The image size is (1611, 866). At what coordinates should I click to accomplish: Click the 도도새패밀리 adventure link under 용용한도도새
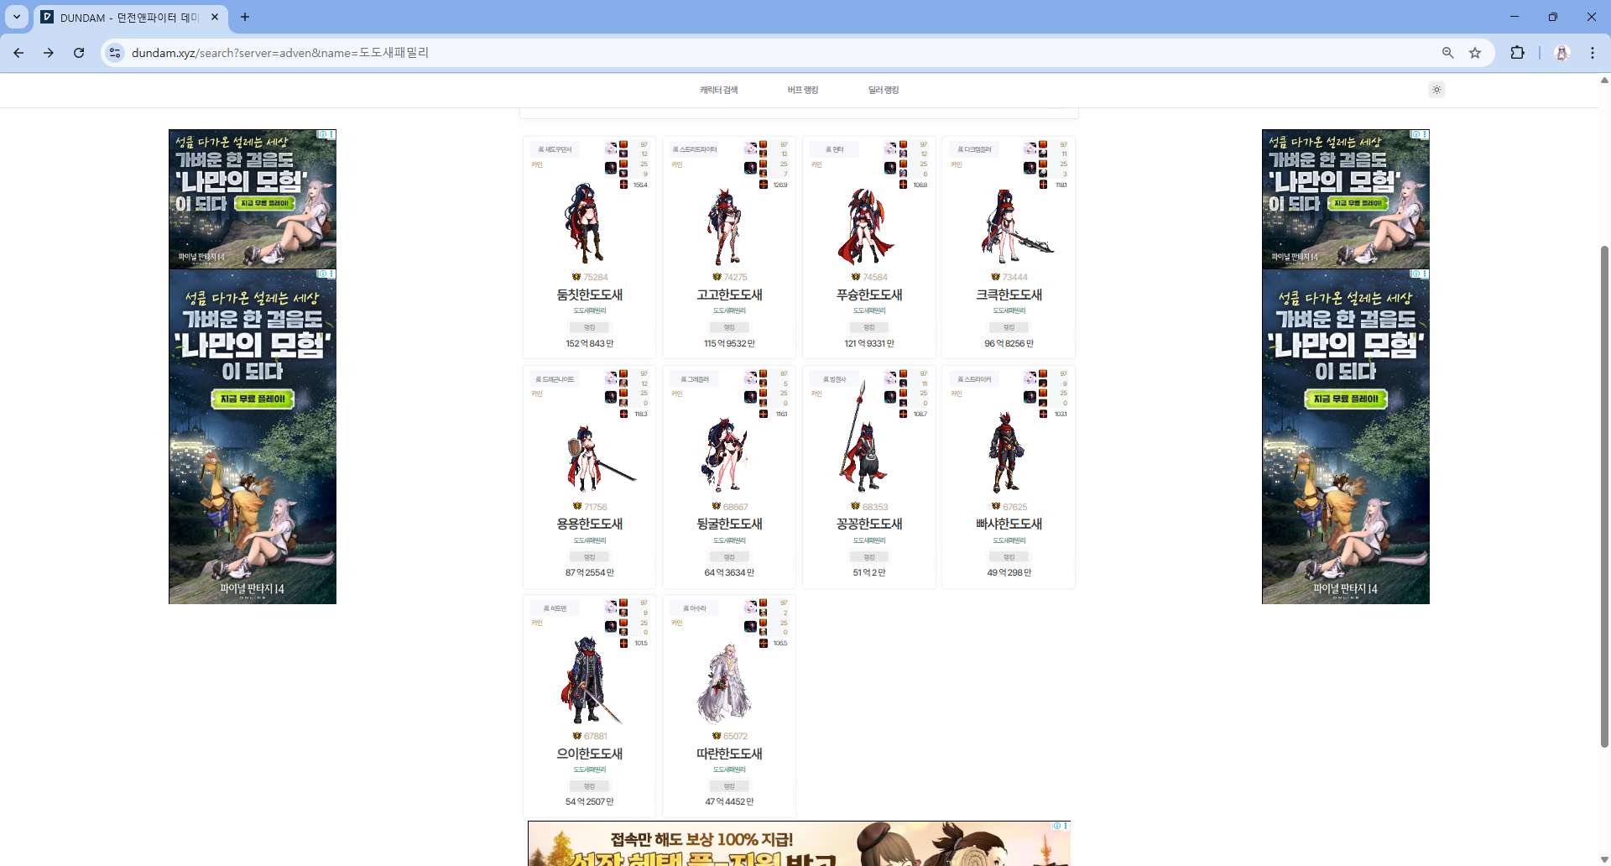click(x=589, y=541)
